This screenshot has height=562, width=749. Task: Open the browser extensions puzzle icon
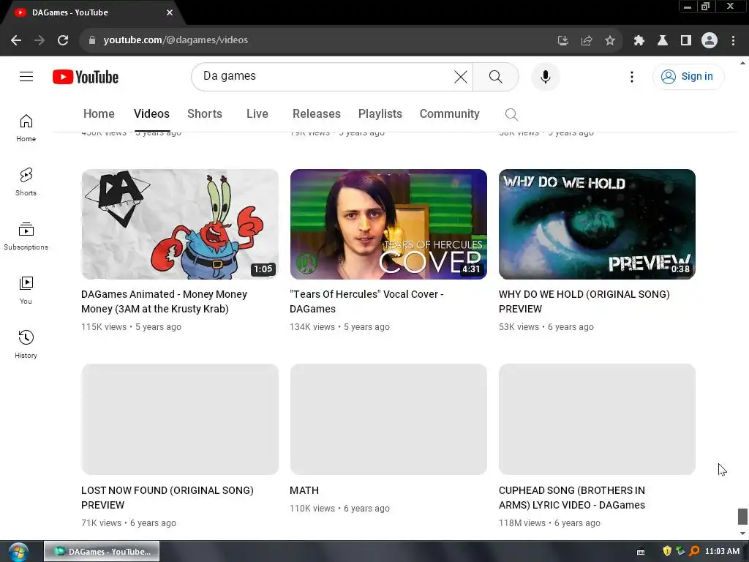coord(639,40)
